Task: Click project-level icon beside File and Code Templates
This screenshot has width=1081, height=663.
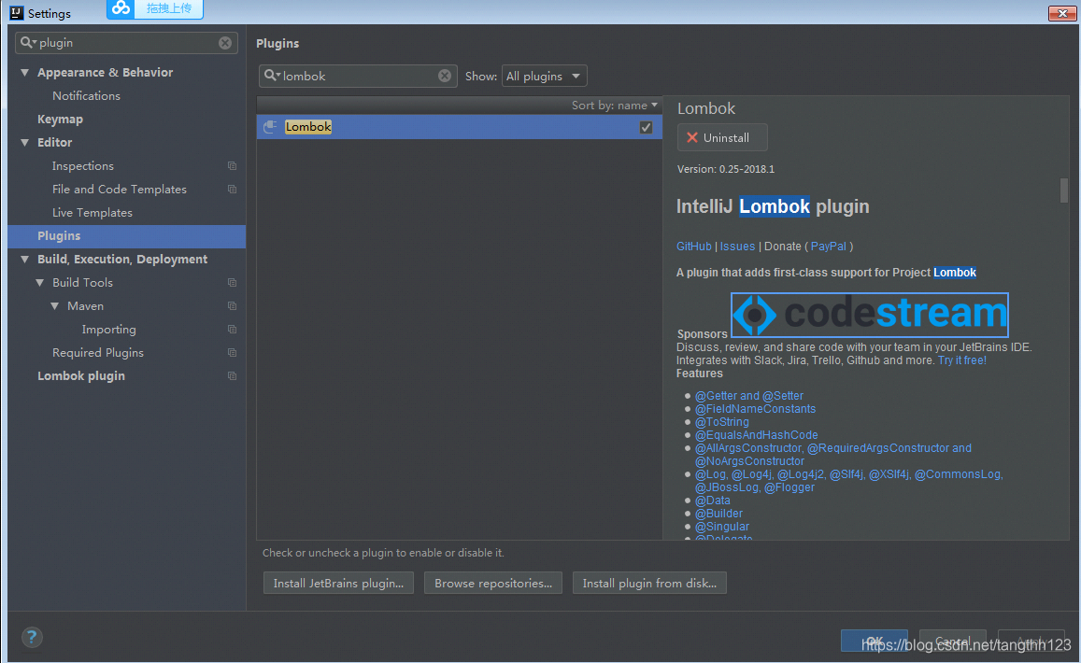Action: pos(233,190)
